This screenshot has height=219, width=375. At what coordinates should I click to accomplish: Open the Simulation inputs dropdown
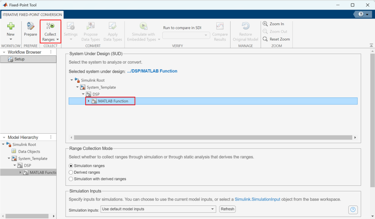[158, 209]
